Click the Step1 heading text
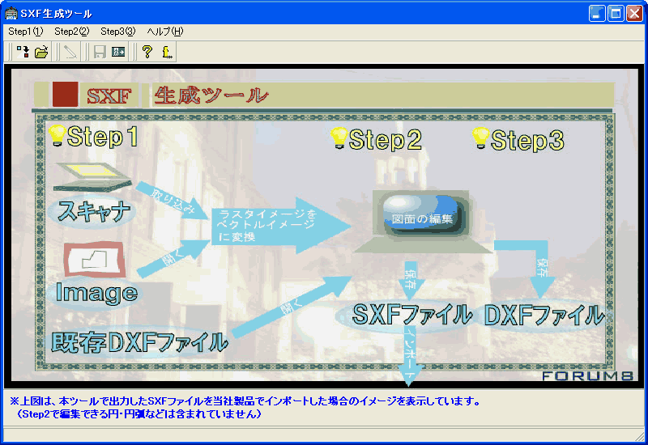Screen dimensions: 648x445 point(103,137)
